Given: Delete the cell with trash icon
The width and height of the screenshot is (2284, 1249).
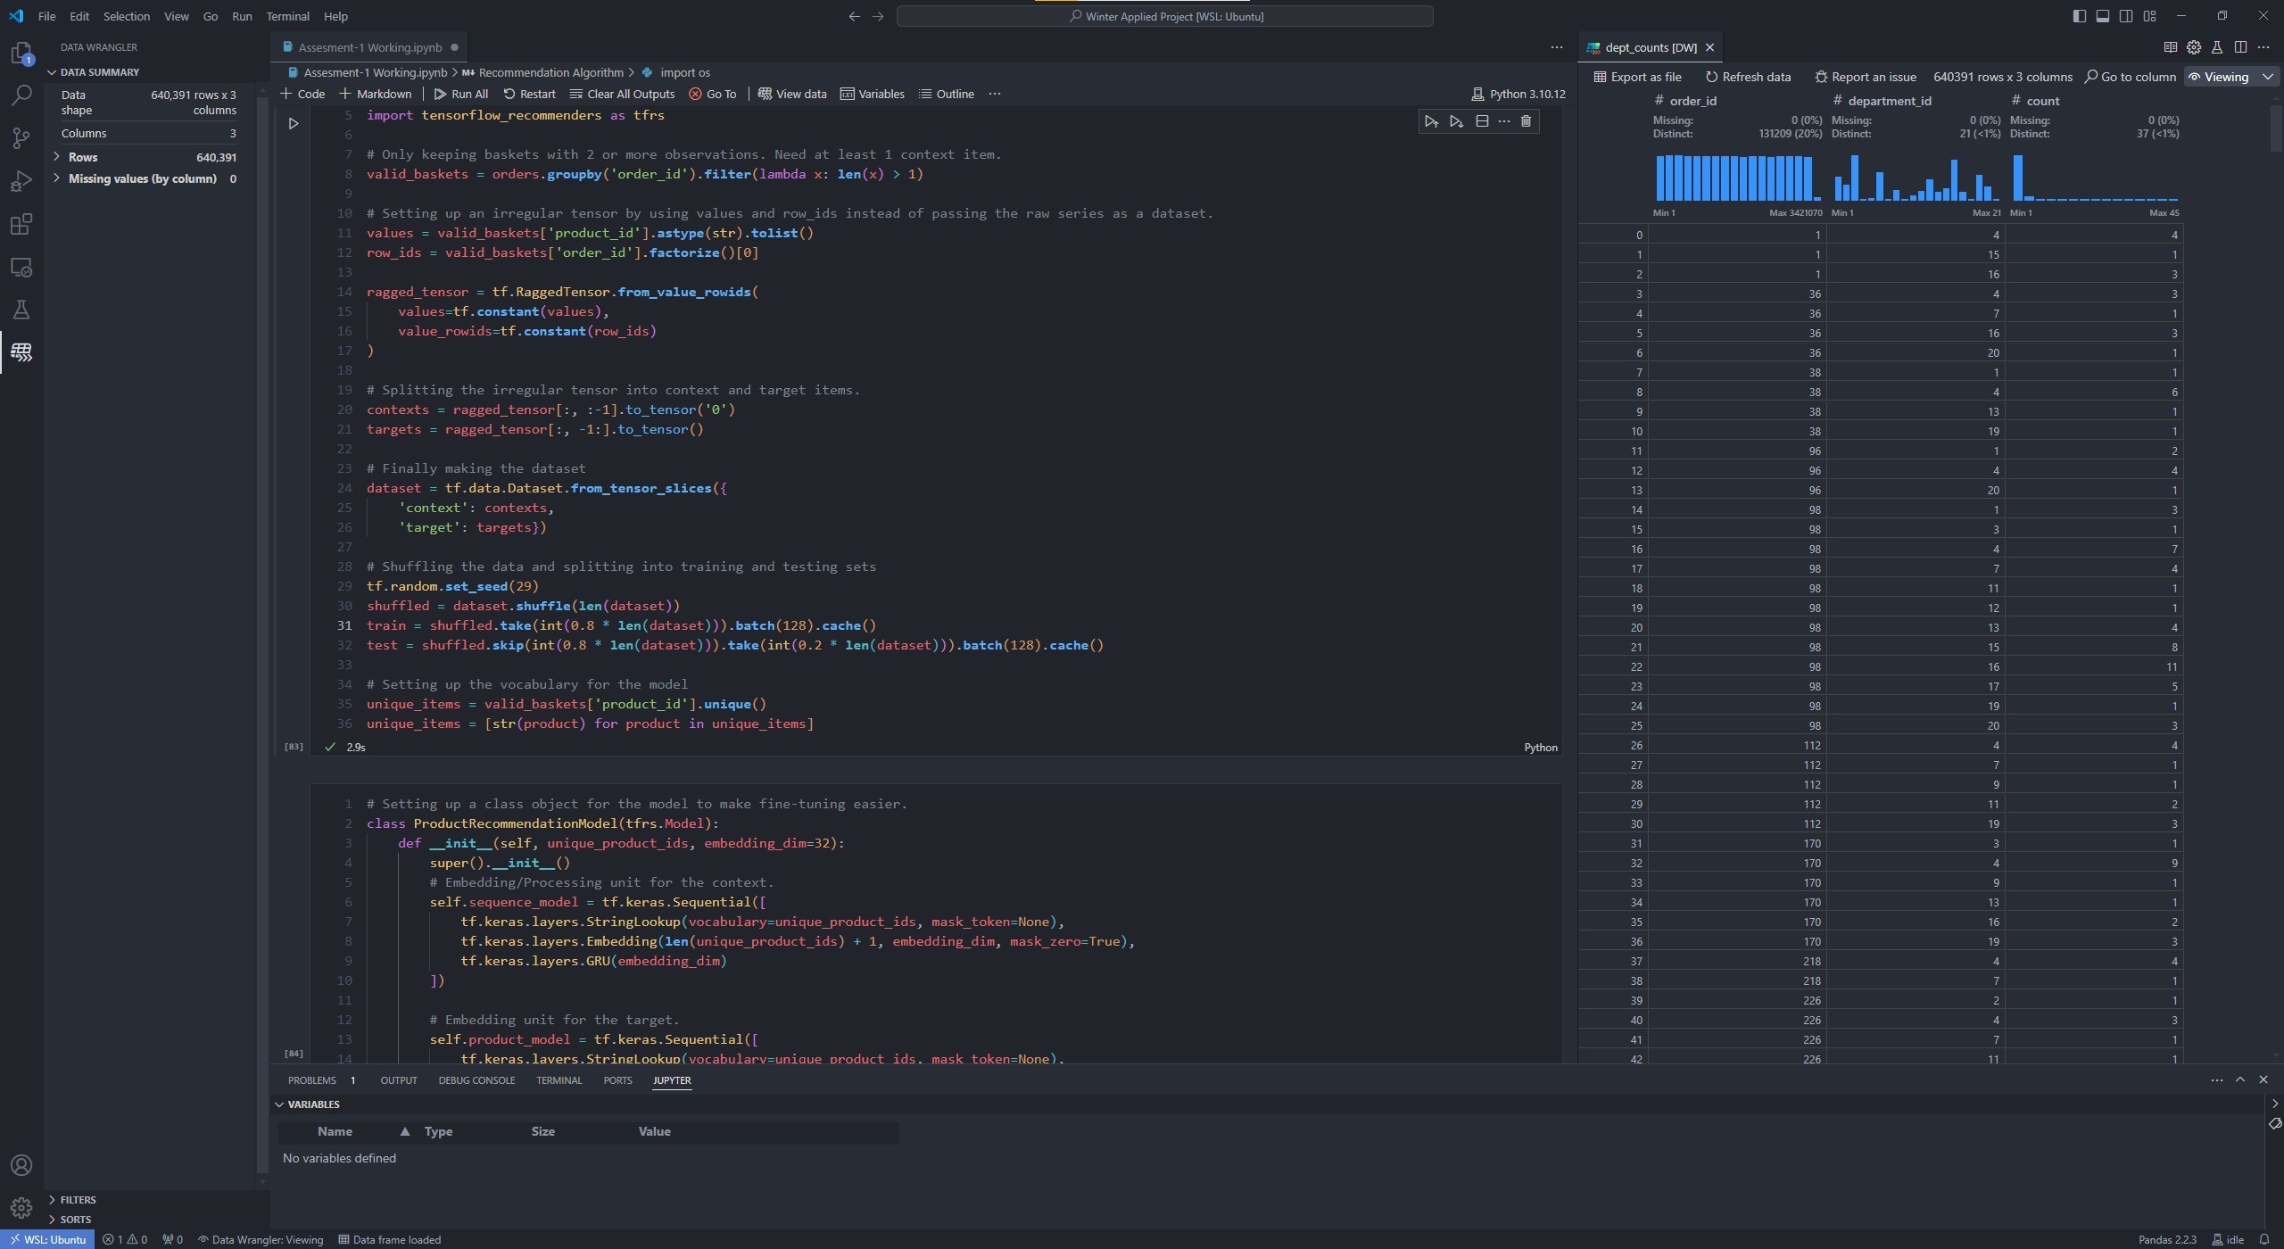Looking at the screenshot, I should pos(1526,121).
